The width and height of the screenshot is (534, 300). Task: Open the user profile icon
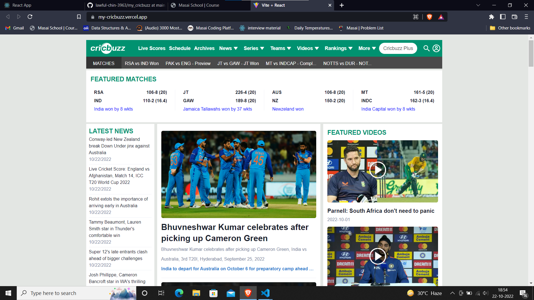[x=436, y=48]
